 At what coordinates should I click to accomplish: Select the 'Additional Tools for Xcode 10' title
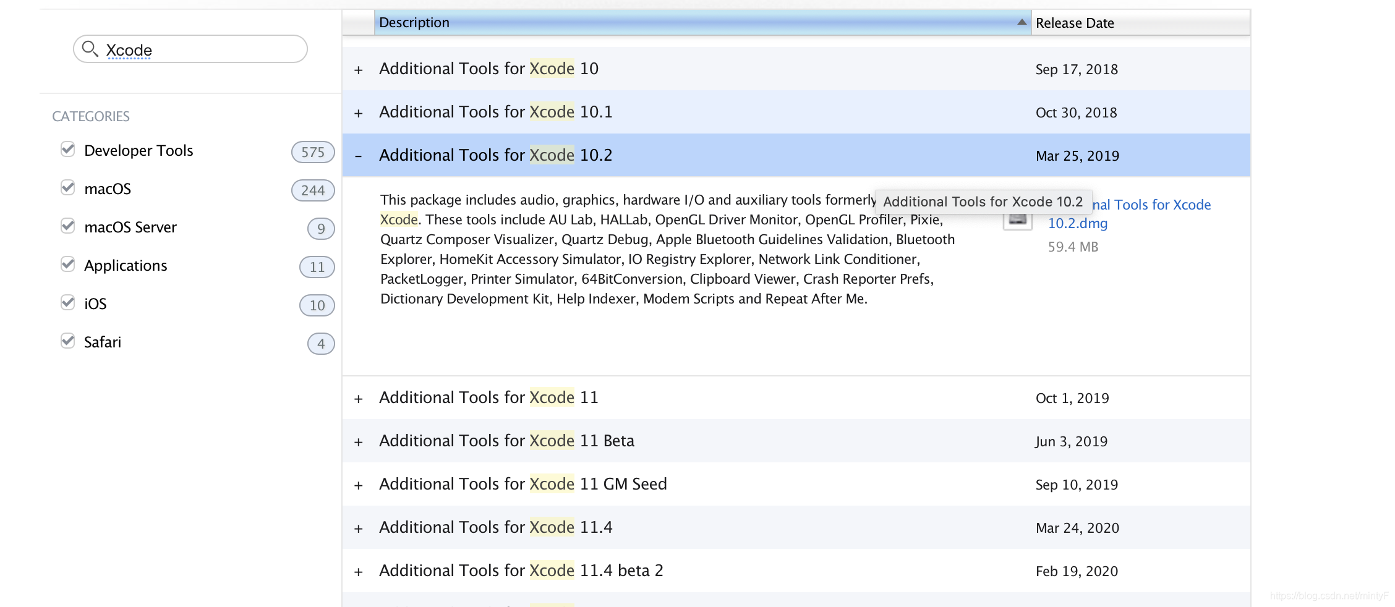coord(489,69)
